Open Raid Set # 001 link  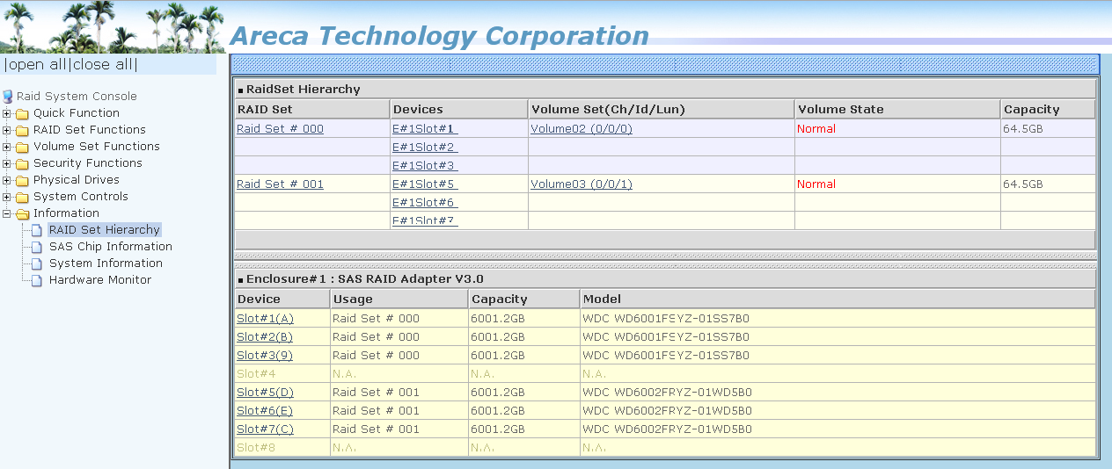coord(280,184)
